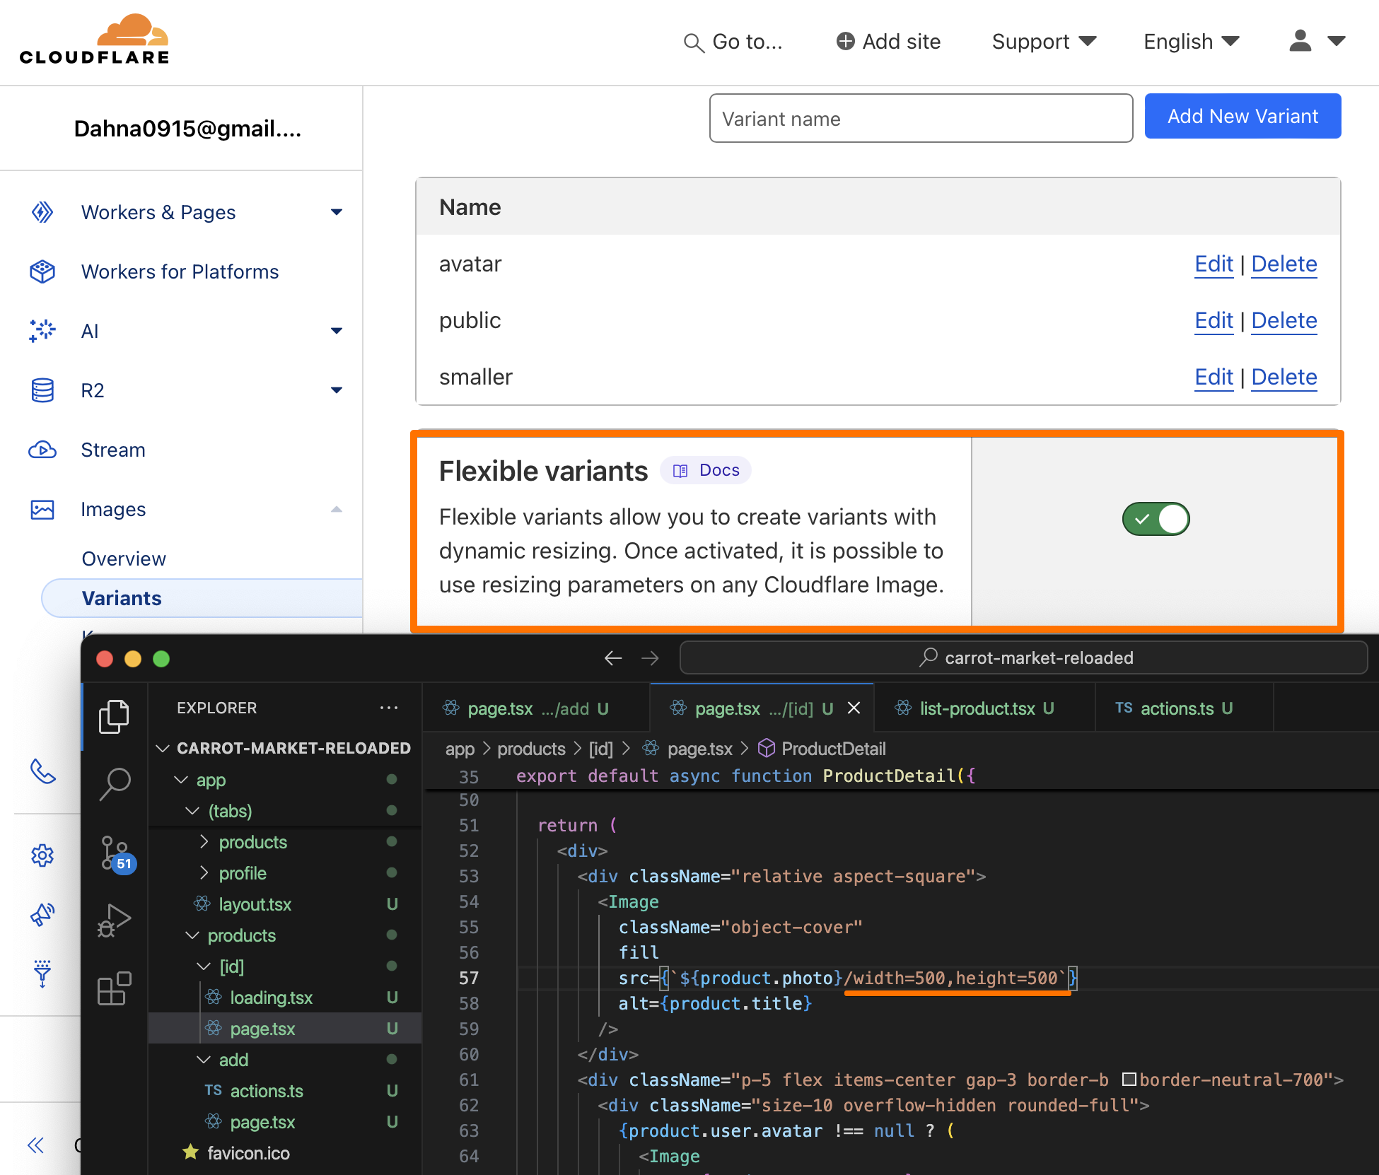Click the Stream cloud icon
This screenshot has width=1379, height=1175.
[42, 450]
